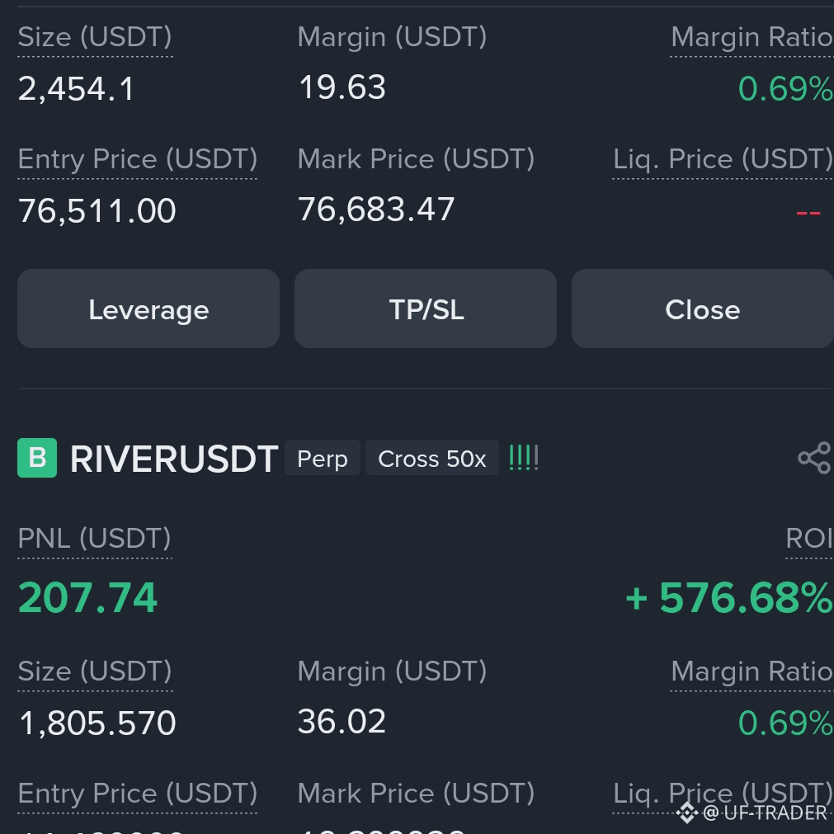Click the UF-TRADER watermark logo icon
This screenshot has height=834, width=834.
[686, 813]
